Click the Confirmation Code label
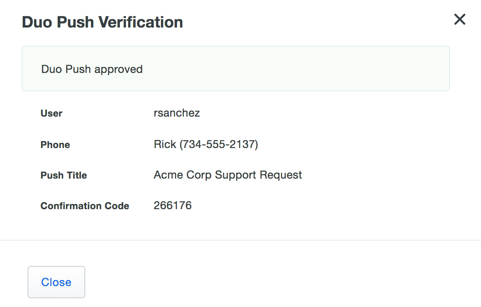 84,206
